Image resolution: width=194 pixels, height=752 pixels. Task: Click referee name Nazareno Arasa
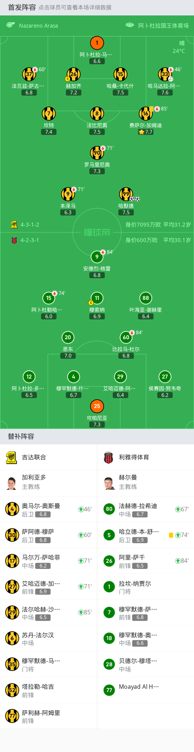(38, 26)
